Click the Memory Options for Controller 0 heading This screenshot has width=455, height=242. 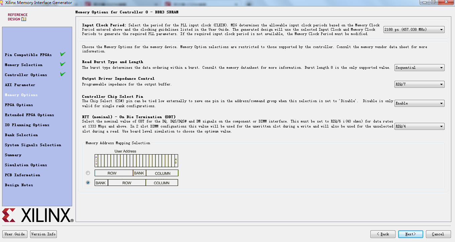pyautogui.click(x=127, y=12)
